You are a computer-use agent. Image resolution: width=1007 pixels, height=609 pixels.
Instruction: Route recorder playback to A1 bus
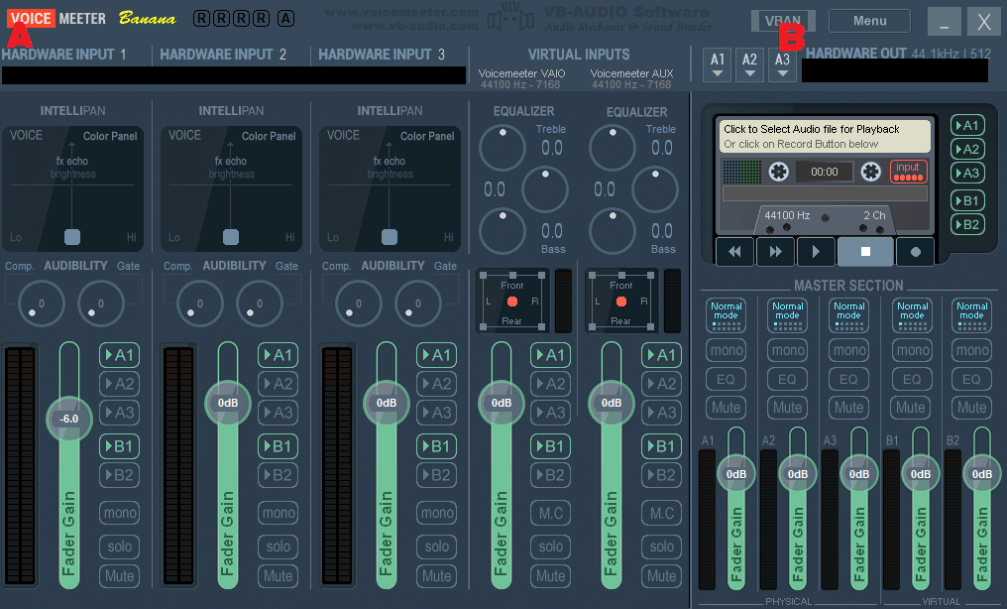[x=967, y=125]
